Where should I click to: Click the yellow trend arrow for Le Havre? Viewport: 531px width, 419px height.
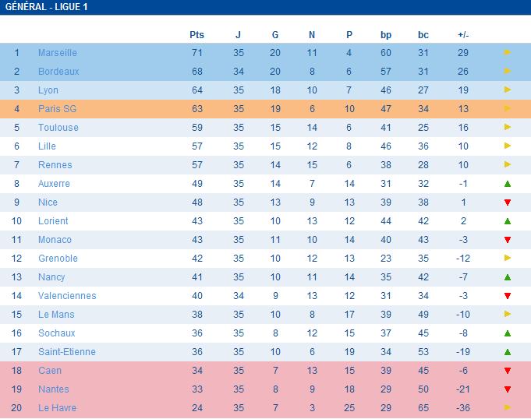(507, 408)
